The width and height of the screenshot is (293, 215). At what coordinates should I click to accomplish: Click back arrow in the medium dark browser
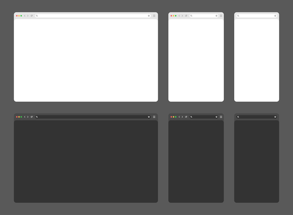(x=179, y=117)
